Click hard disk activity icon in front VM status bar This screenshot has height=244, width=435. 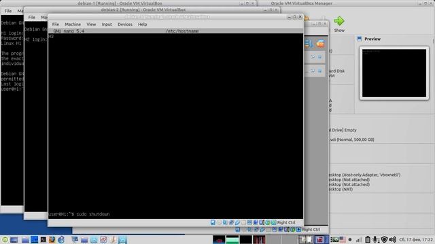(213, 222)
